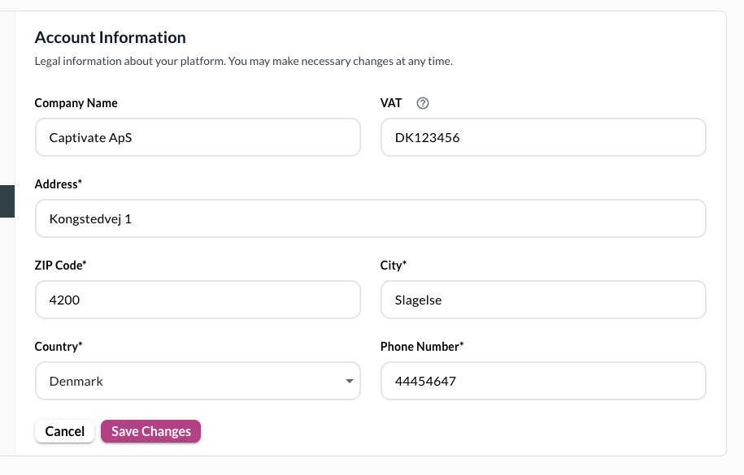
Task: Click the City* label
Action: tap(394, 266)
